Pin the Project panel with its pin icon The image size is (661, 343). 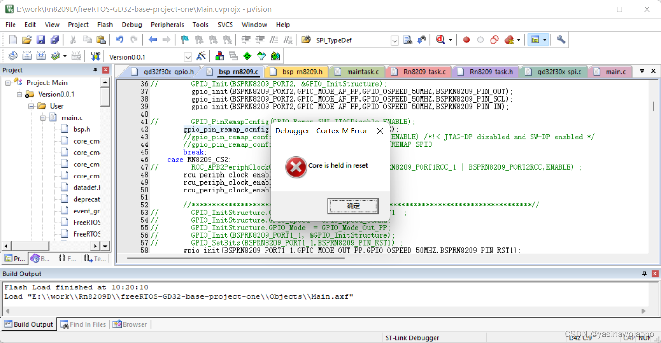click(95, 69)
